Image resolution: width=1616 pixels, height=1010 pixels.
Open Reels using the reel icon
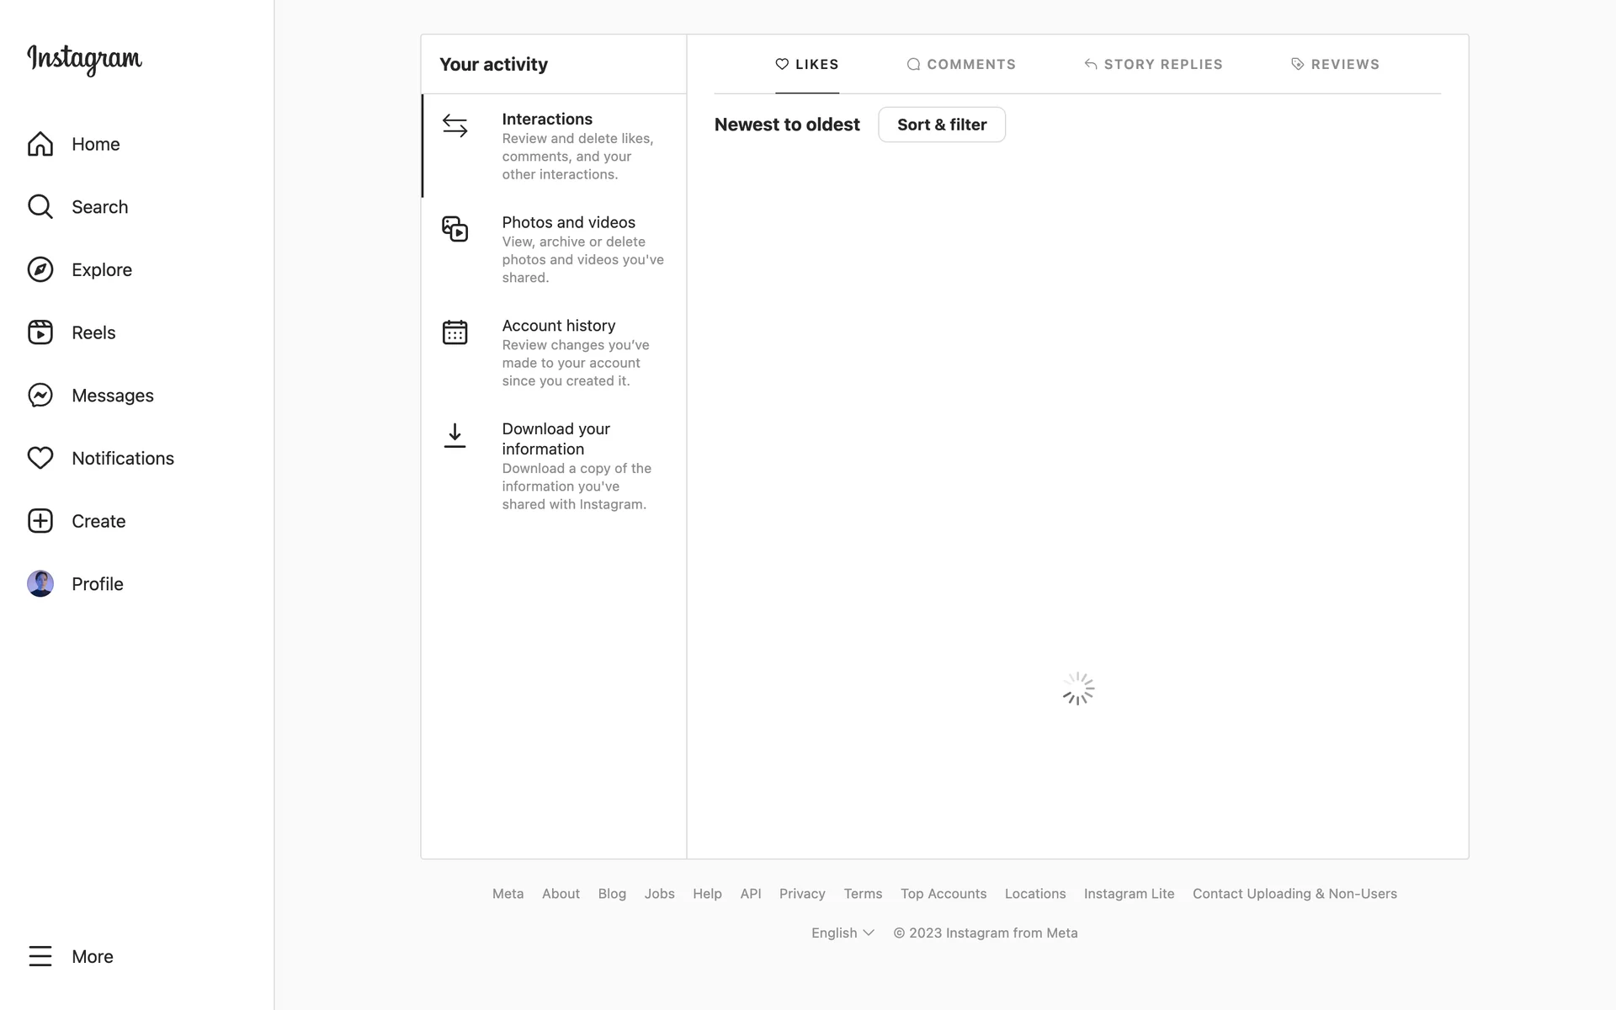40,332
